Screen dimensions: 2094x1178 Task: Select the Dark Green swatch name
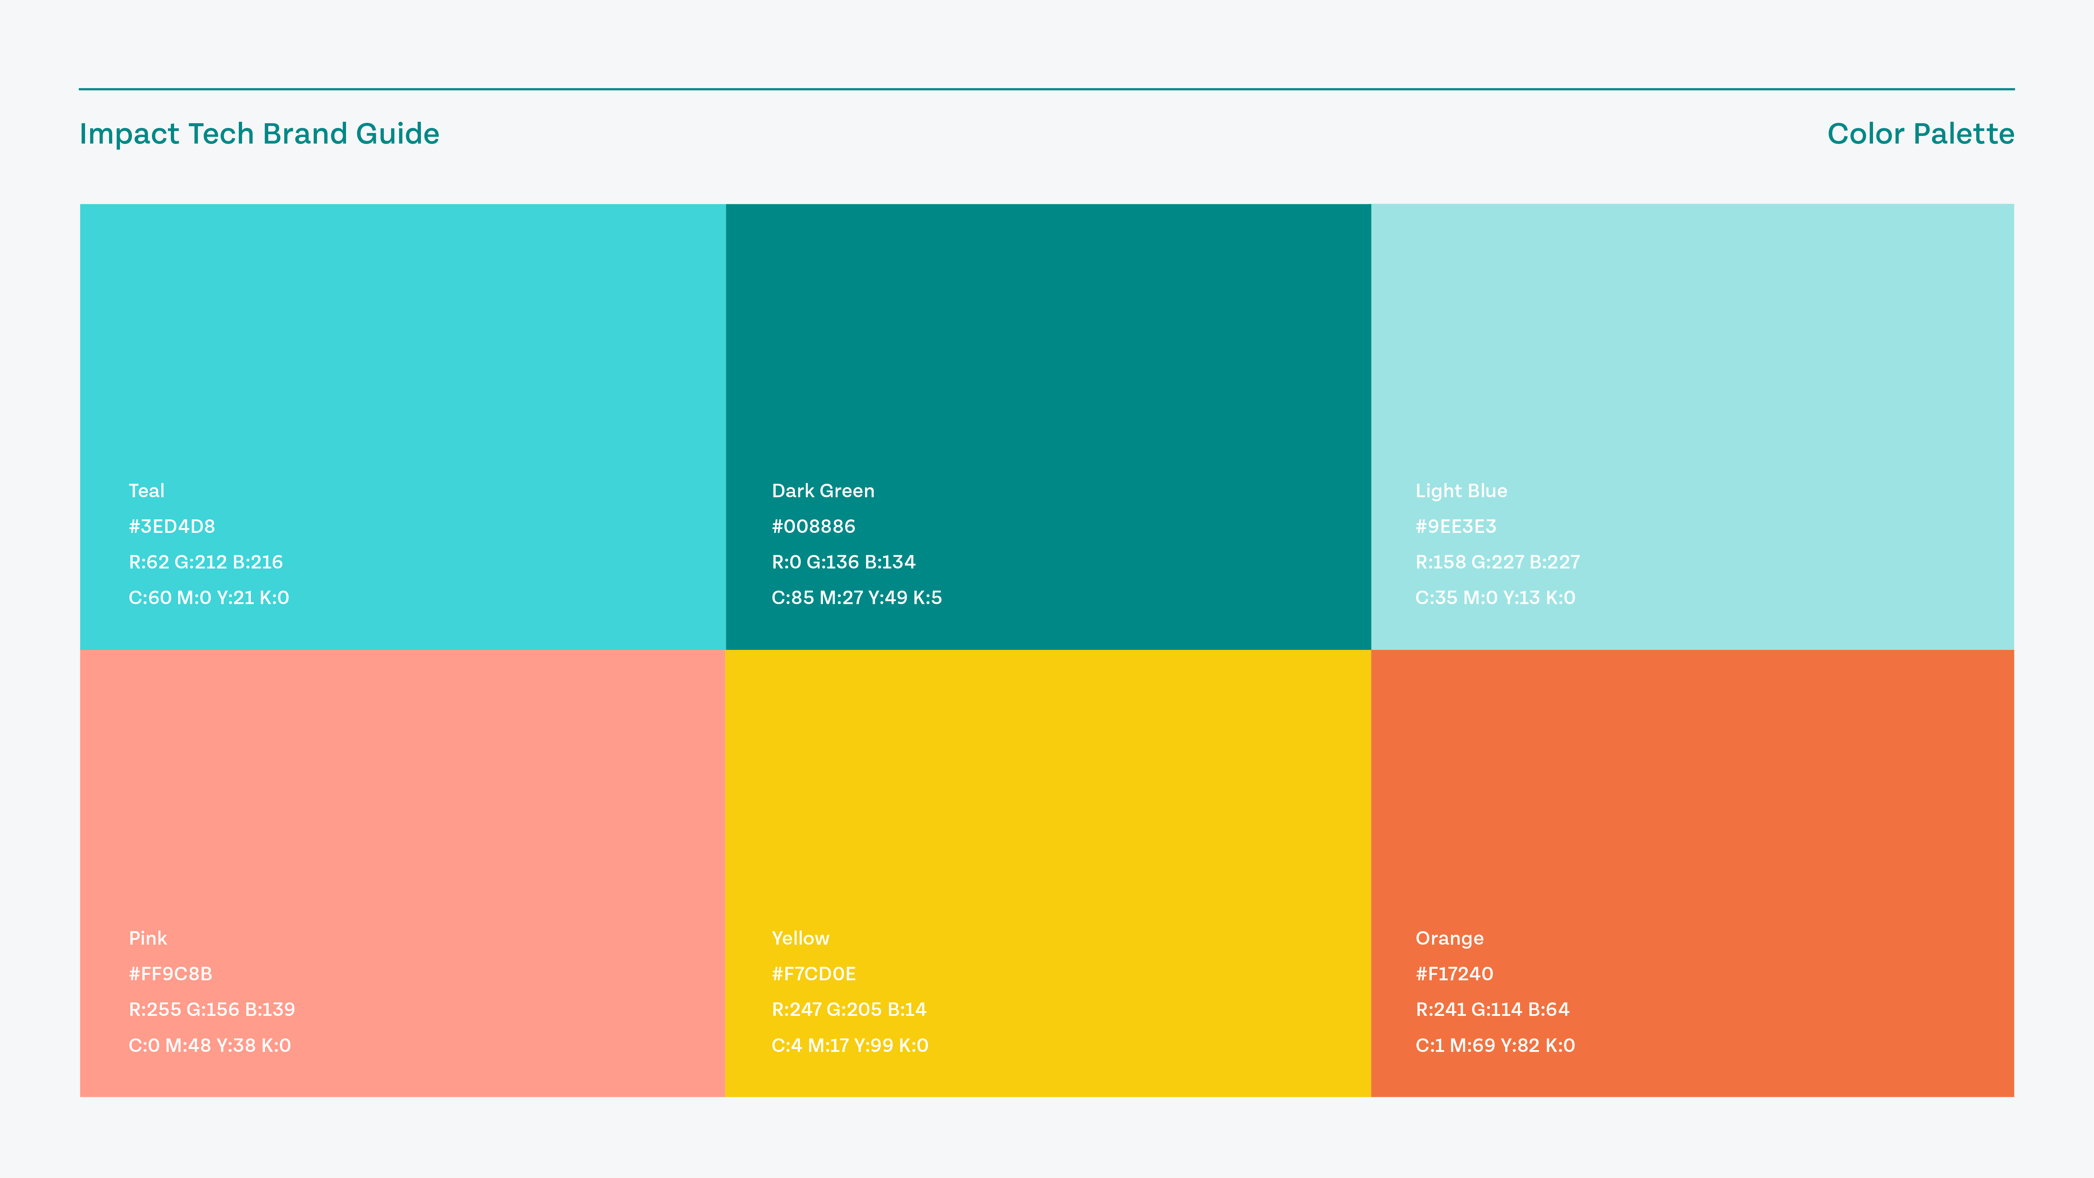click(823, 491)
